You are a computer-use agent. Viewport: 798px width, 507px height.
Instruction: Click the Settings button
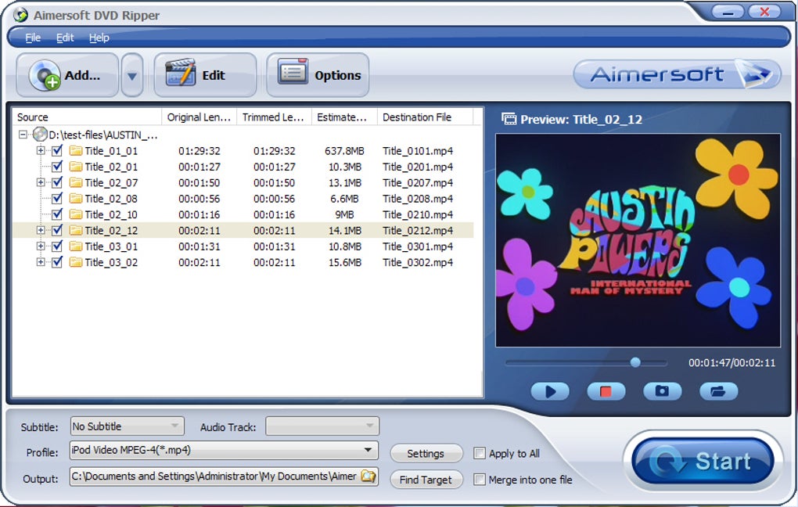coord(426,453)
